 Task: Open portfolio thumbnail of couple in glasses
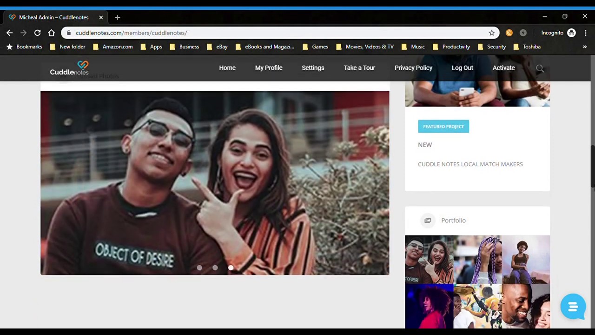429,260
